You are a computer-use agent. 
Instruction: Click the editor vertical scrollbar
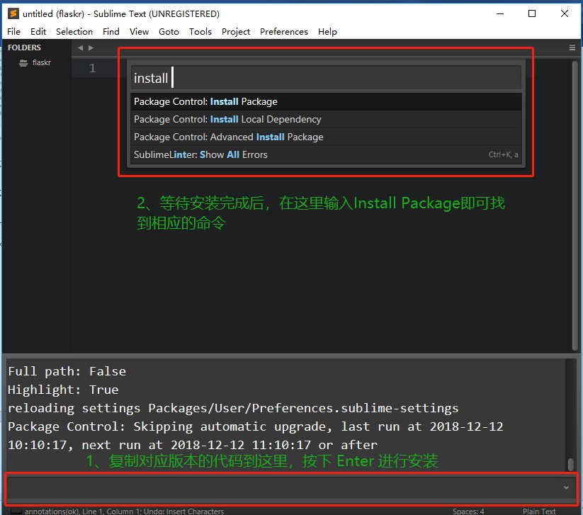point(574,205)
